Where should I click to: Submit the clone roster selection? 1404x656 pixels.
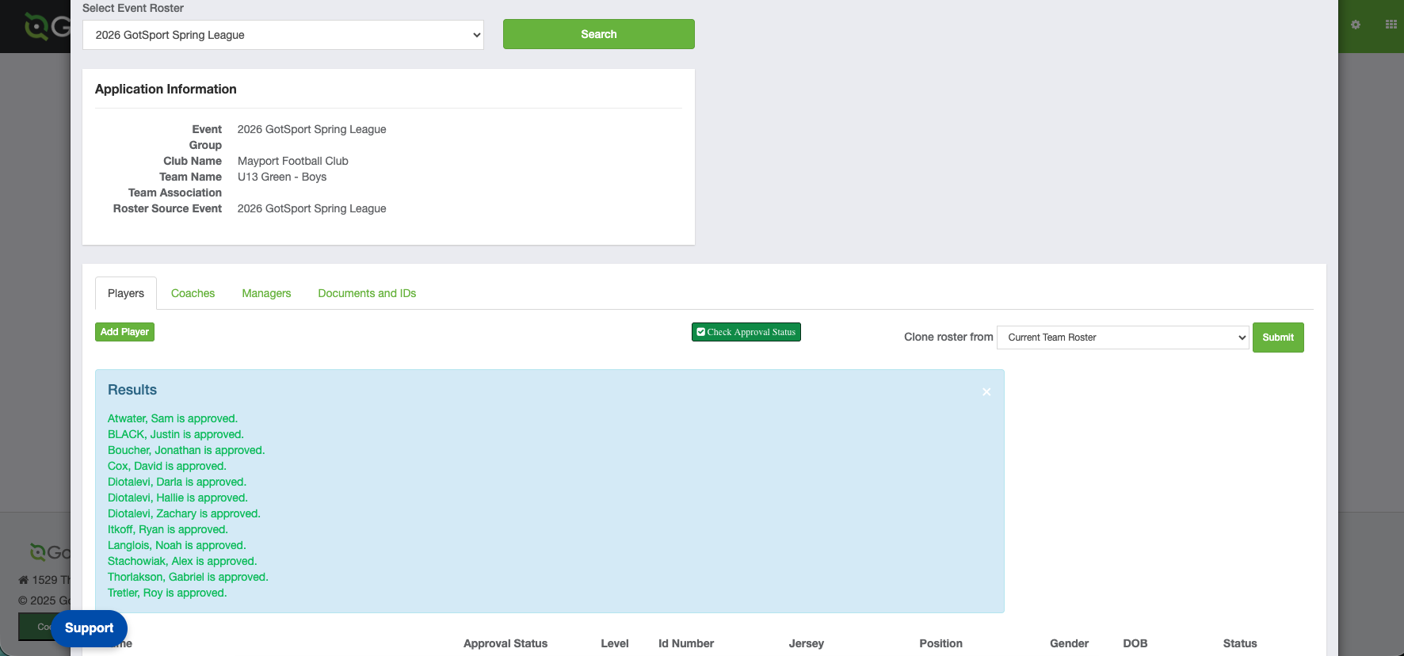coord(1277,338)
